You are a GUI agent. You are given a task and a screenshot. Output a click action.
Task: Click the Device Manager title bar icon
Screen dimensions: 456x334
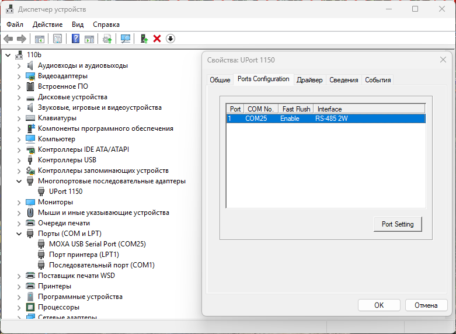9,9
